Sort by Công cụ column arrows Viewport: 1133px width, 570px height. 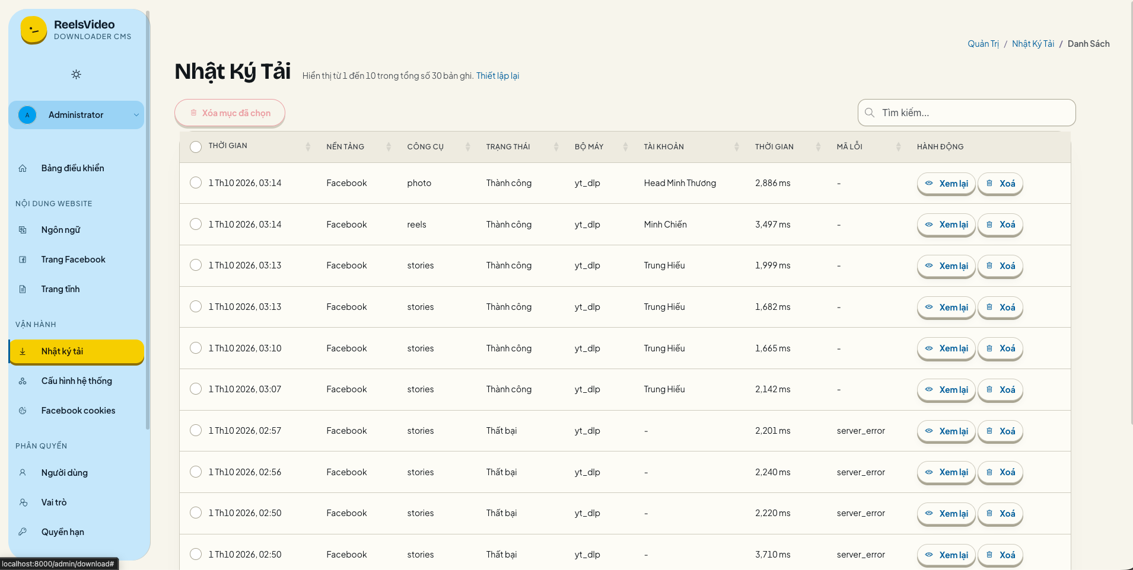(x=468, y=147)
